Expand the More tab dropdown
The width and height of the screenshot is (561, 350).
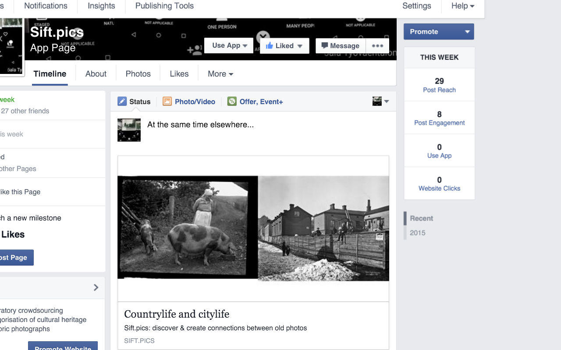220,74
